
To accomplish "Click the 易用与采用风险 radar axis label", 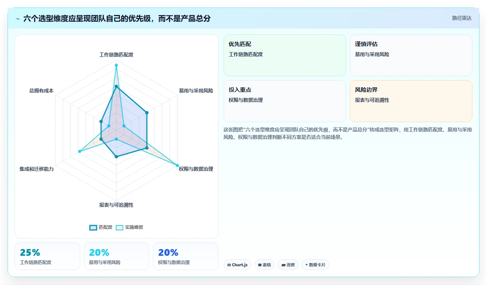I will click(196, 91).
